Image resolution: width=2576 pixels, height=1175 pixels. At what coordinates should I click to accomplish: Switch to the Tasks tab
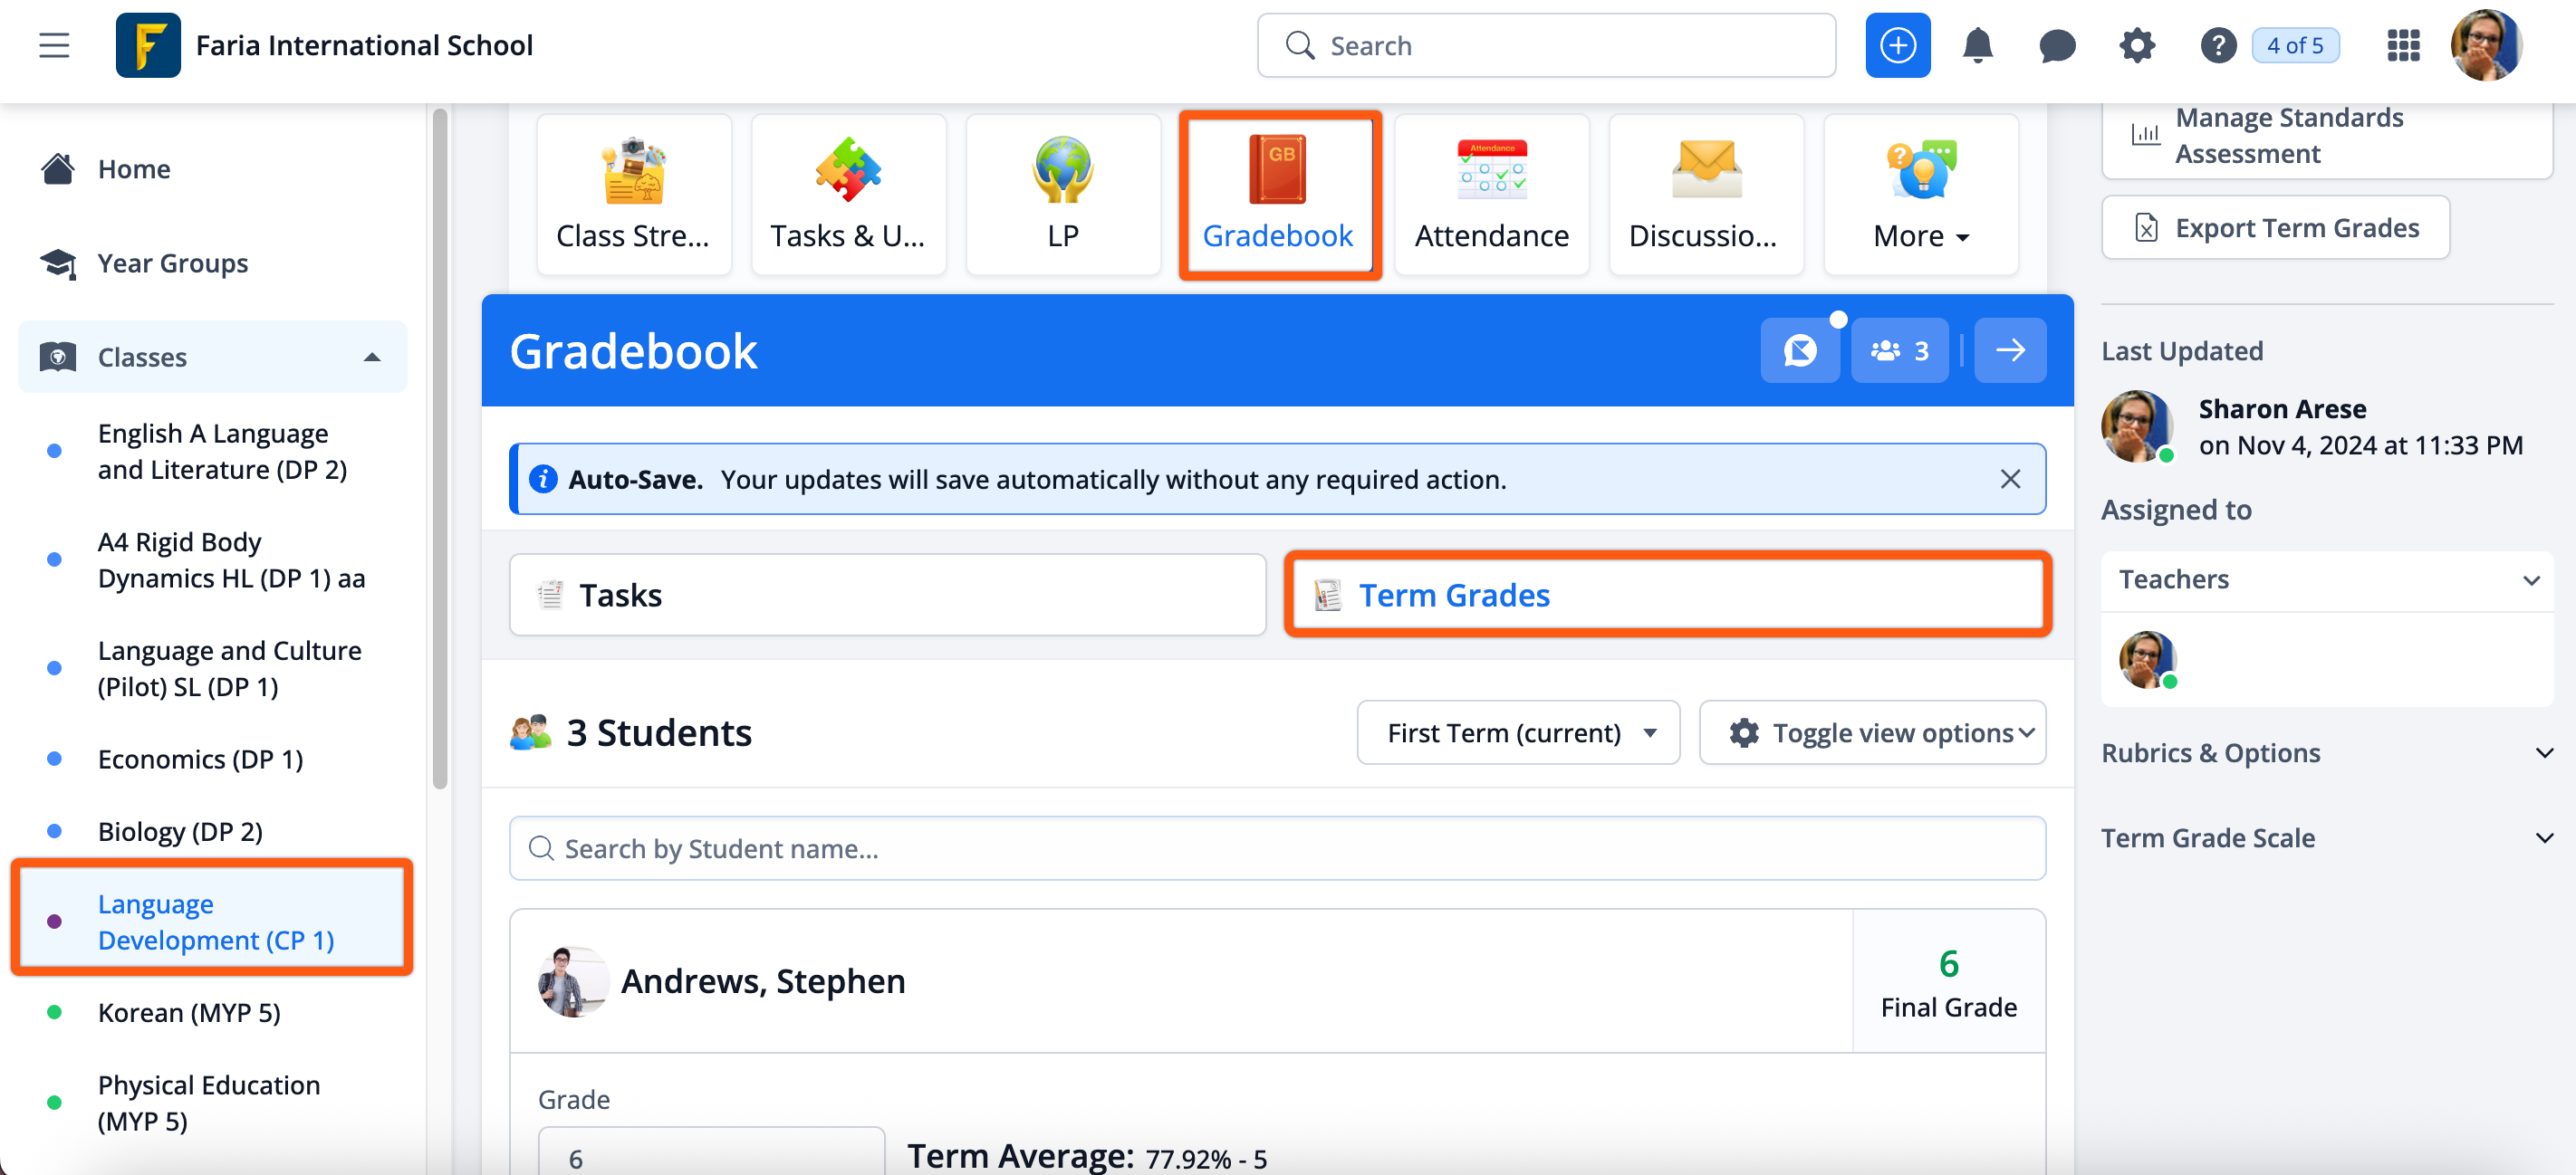(886, 596)
